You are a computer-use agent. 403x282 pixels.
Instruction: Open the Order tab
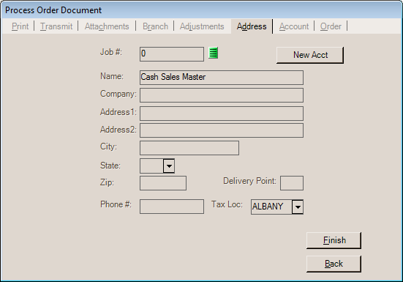[331, 26]
